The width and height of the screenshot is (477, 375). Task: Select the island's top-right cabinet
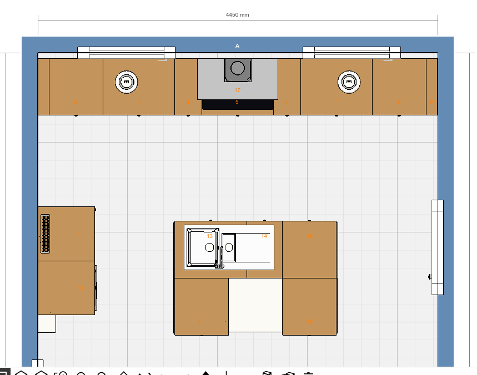310,249
